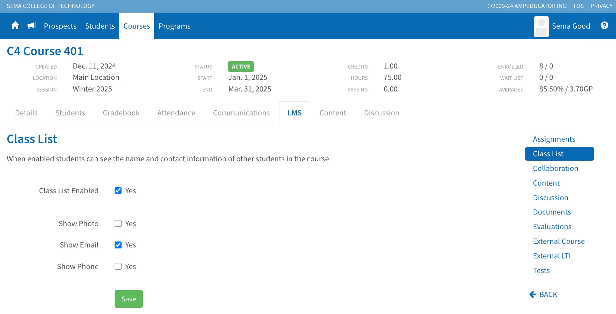616x314 pixels.
Task: Open External LTI in the sidebar
Action: [x=552, y=256]
